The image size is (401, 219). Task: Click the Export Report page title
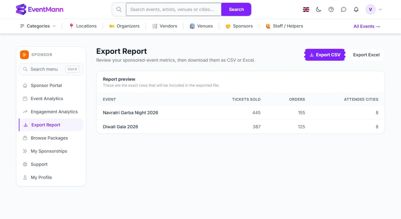[x=122, y=51]
